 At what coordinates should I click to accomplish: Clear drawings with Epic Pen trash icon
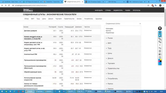(160, 51)
